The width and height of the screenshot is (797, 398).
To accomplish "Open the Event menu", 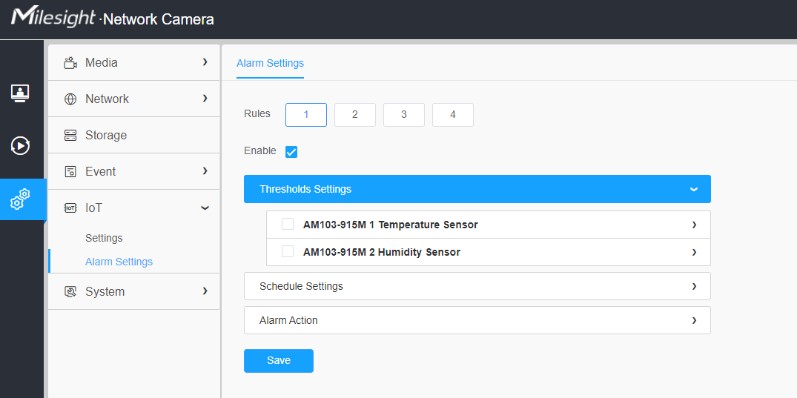I will coord(134,171).
